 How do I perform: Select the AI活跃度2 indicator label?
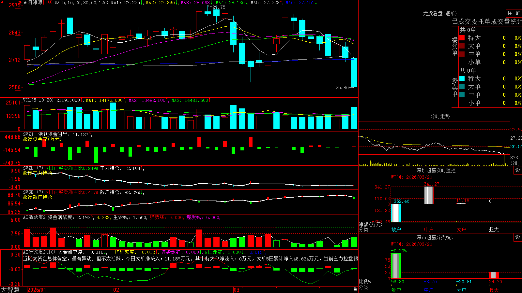click(34, 217)
